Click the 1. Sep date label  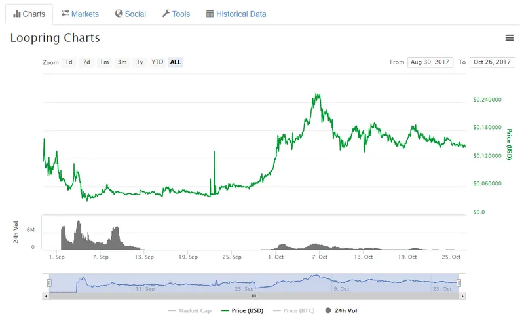click(56, 257)
